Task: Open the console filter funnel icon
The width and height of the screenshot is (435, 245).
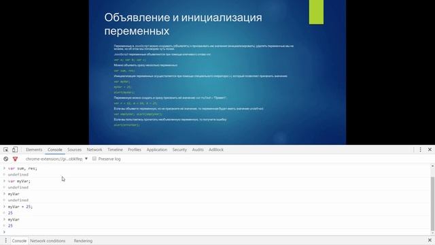Action: tap(15, 159)
